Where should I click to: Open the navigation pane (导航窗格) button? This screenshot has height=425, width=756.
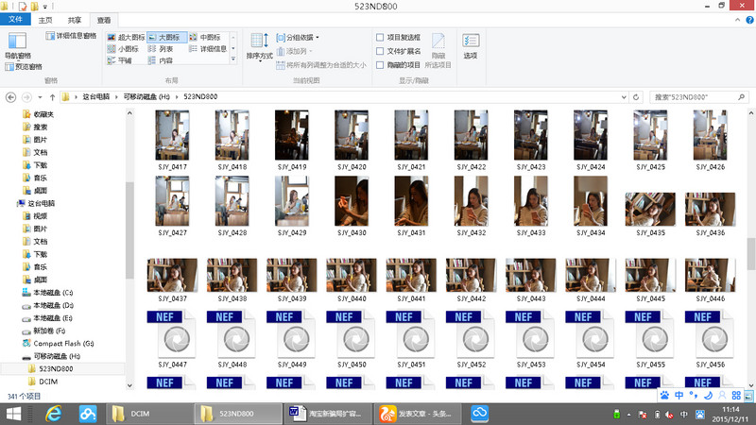[18, 45]
